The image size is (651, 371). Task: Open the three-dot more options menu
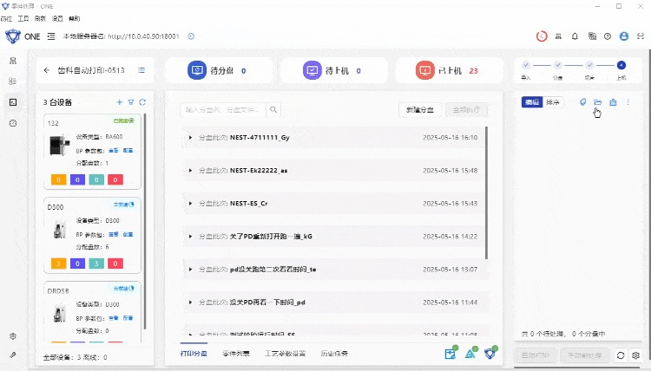[628, 102]
